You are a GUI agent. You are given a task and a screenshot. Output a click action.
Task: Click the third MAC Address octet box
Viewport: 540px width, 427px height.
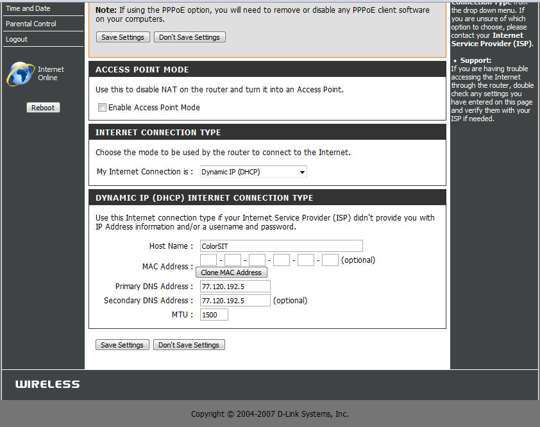(257, 260)
